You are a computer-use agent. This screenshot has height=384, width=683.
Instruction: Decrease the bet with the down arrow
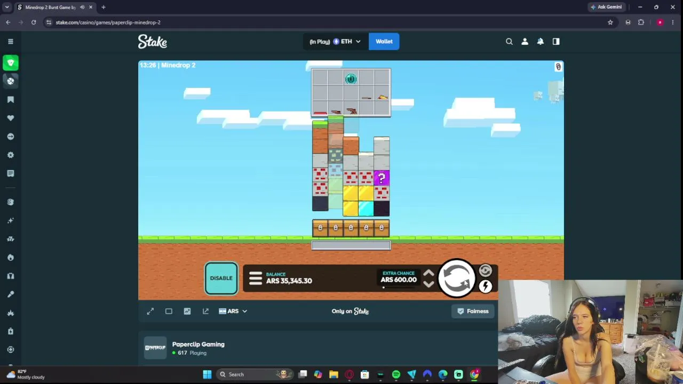(x=428, y=284)
